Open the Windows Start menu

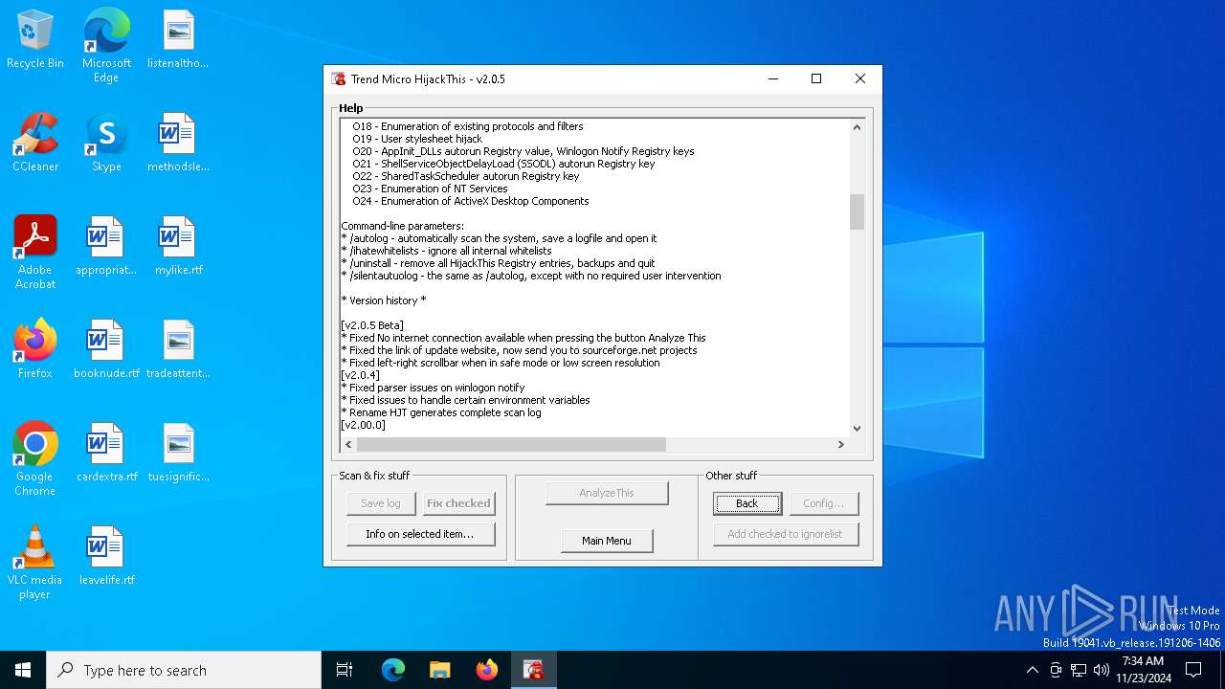[x=23, y=670]
